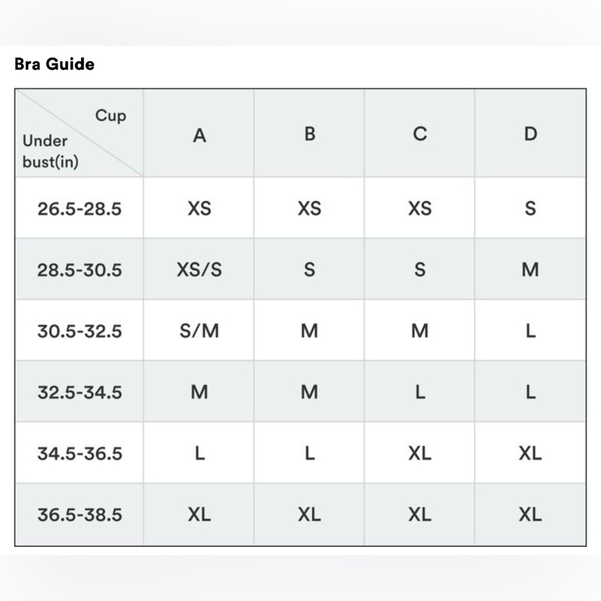Screen dimensions: 601x601
Task: Click XL in the 34.5-36.5 C cup cell
Action: [419, 453]
